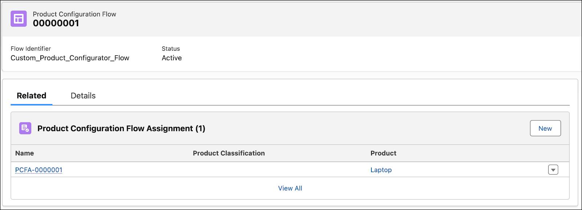Viewport: 582px width, 210px height.
Task: Open the row actions dropdown for PCFA-0000001
Action: click(x=553, y=170)
